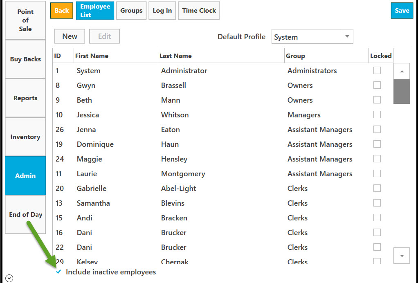Click the last name Eaton
The height and width of the screenshot is (283, 418).
click(170, 130)
